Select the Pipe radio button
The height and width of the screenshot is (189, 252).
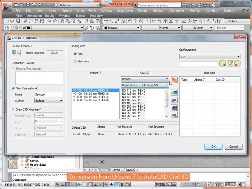[75, 54]
